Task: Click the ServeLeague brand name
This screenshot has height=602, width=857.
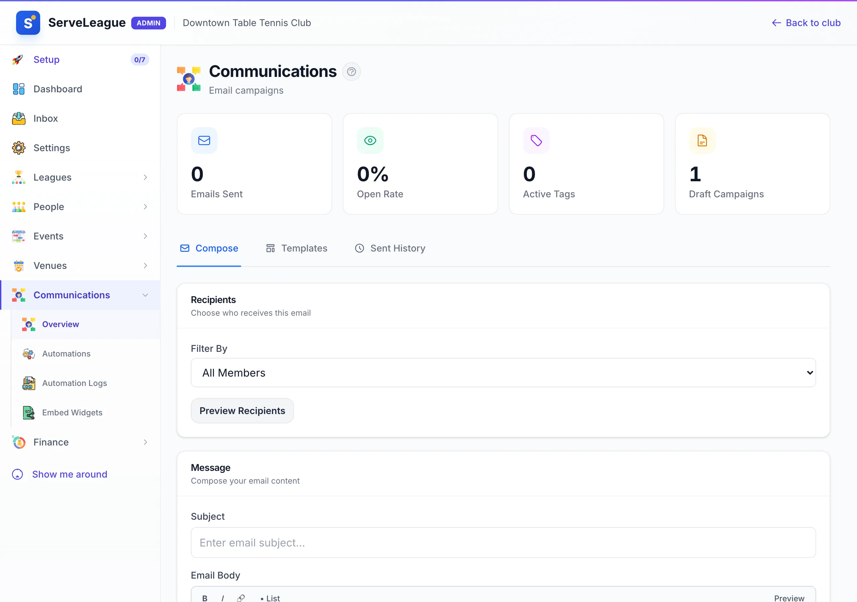Action: [x=87, y=23]
